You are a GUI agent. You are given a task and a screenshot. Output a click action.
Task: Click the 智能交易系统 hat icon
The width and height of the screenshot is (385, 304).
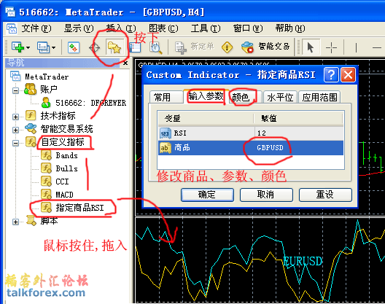click(x=31, y=128)
